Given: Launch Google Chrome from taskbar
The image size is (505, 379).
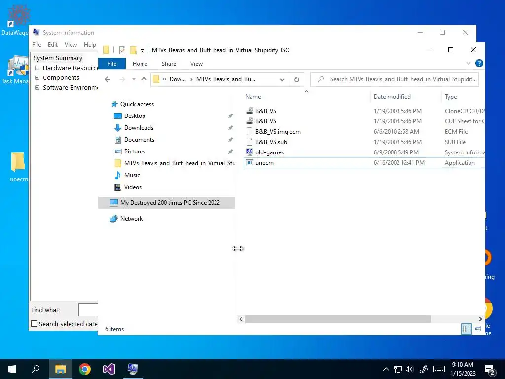Looking at the screenshot, I should click(85, 369).
